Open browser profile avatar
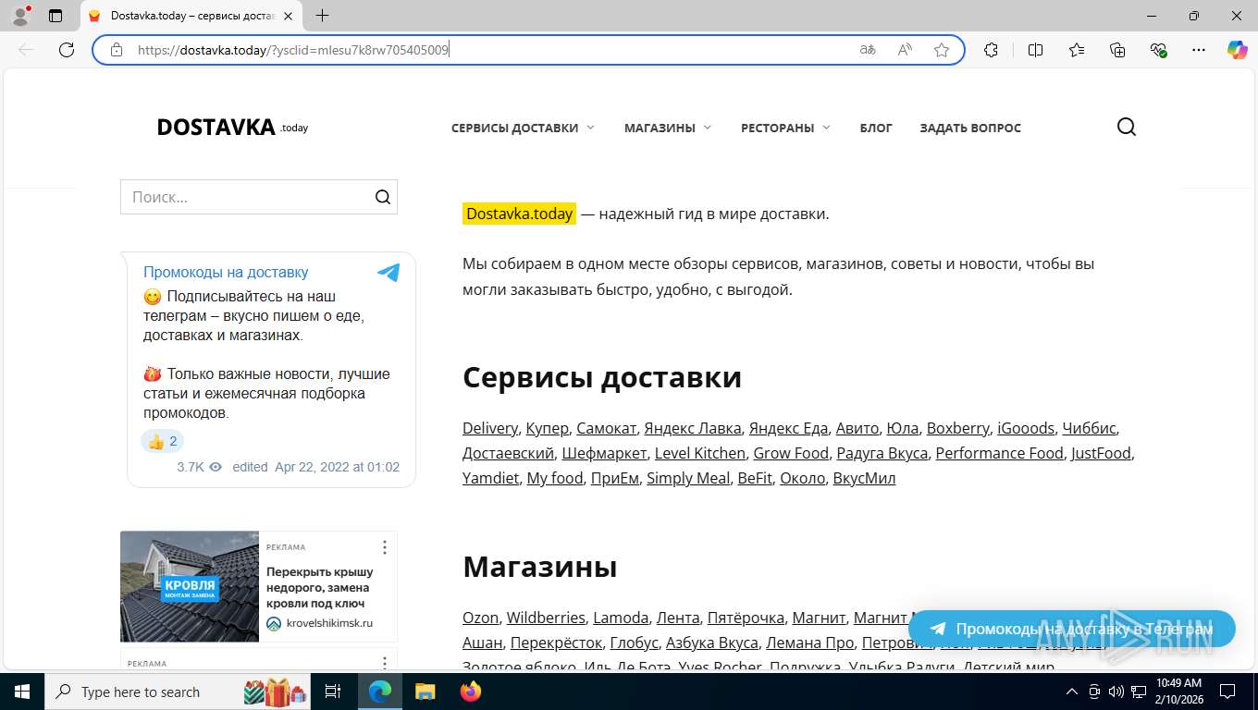The image size is (1258, 710). point(20,16)
